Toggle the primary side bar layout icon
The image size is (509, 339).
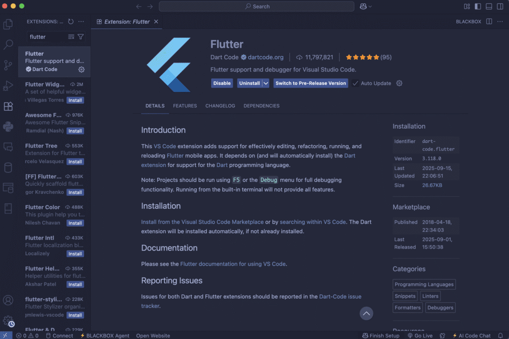(x=478, y=6)
